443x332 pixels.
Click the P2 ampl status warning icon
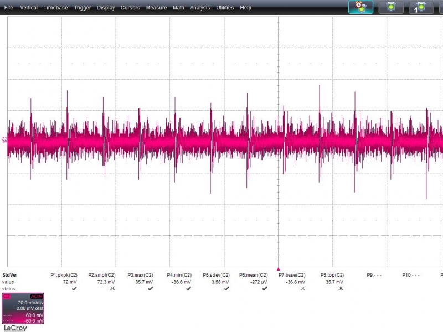[x=112, y=289]
